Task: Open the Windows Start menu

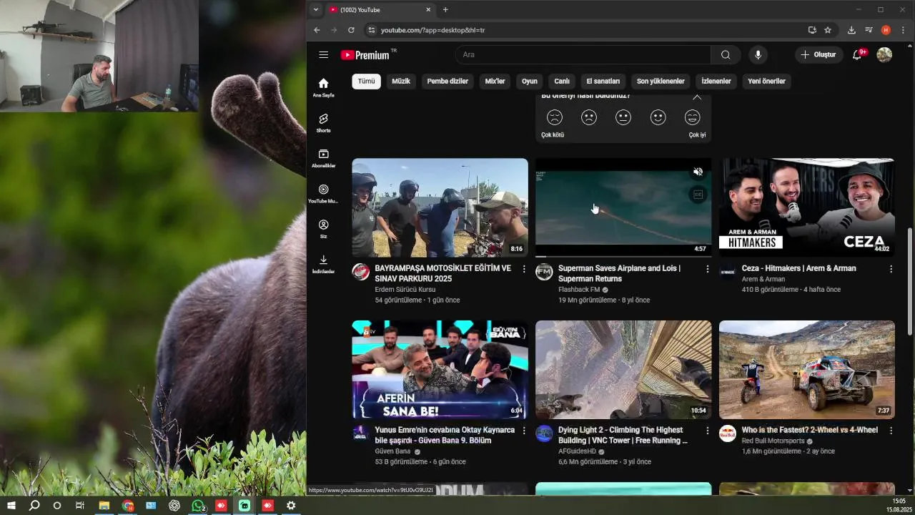Action: (11, 505)
